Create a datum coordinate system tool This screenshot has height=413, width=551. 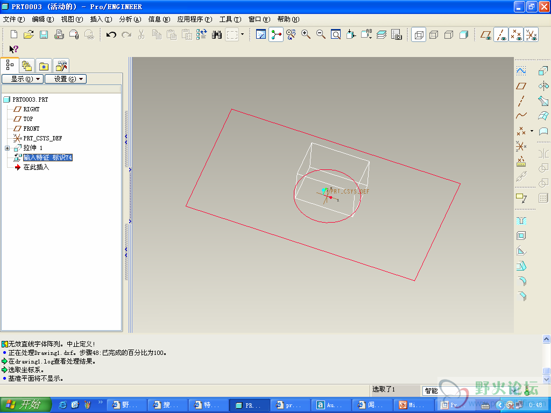521,146
